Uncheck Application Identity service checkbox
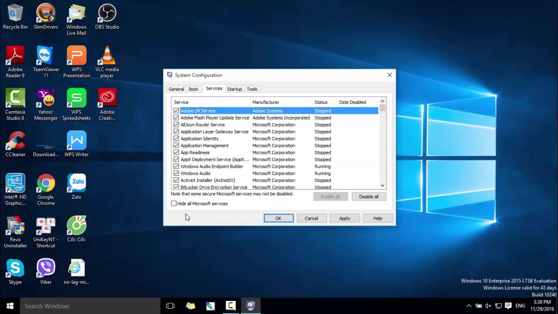Screen dimensions: 558x314 (x=176, y=139)
